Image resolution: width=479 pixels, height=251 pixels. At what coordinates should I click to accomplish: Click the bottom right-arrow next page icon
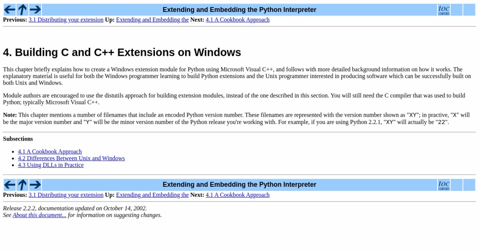click(35, 185)
